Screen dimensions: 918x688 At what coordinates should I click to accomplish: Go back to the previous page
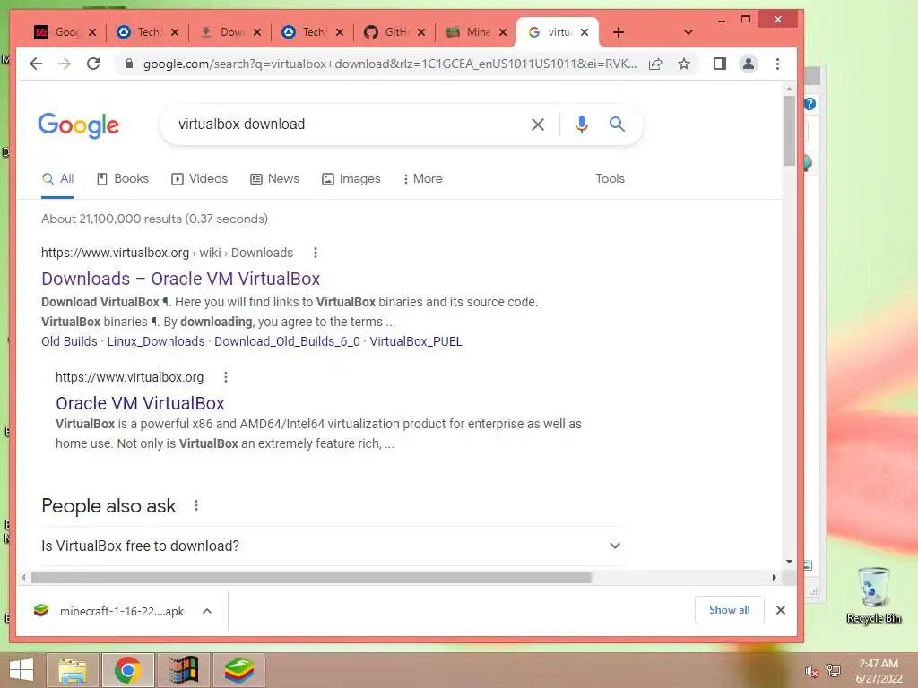point(36,64)
